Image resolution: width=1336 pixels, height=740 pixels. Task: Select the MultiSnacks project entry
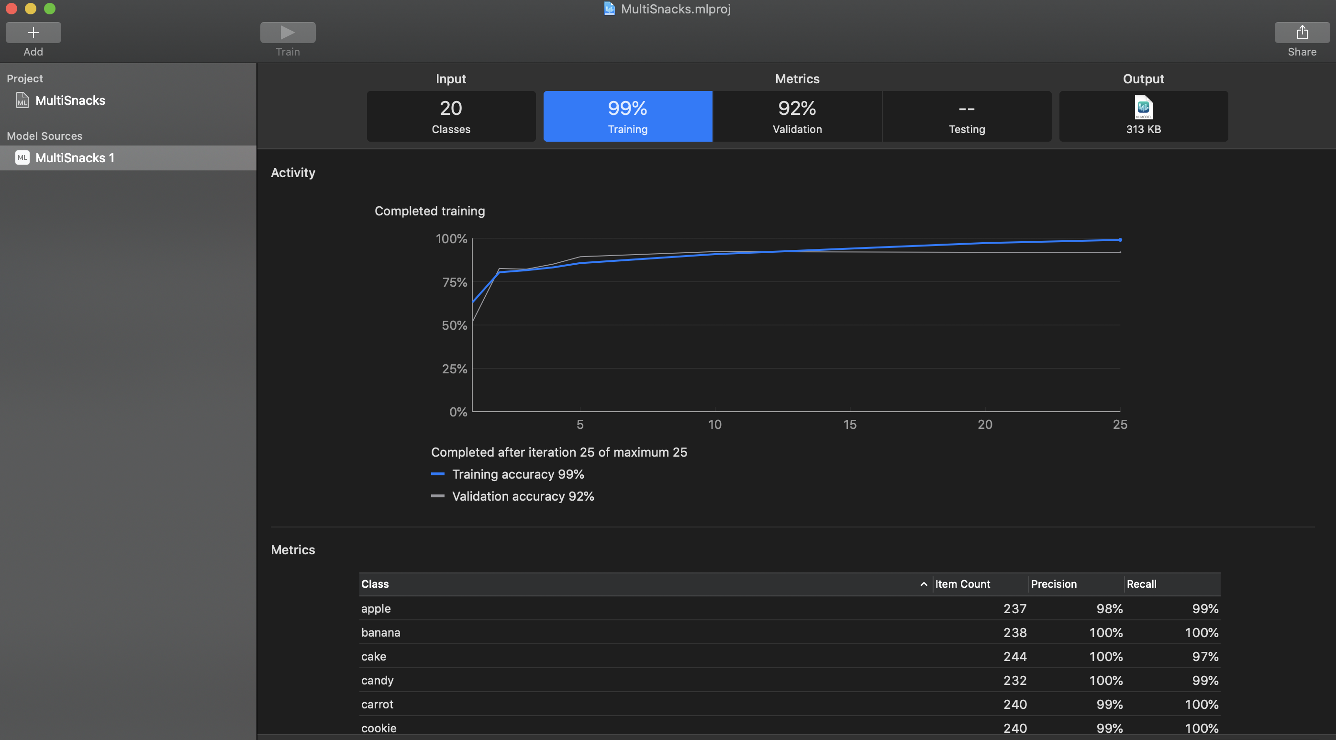[x=70, y=100]
